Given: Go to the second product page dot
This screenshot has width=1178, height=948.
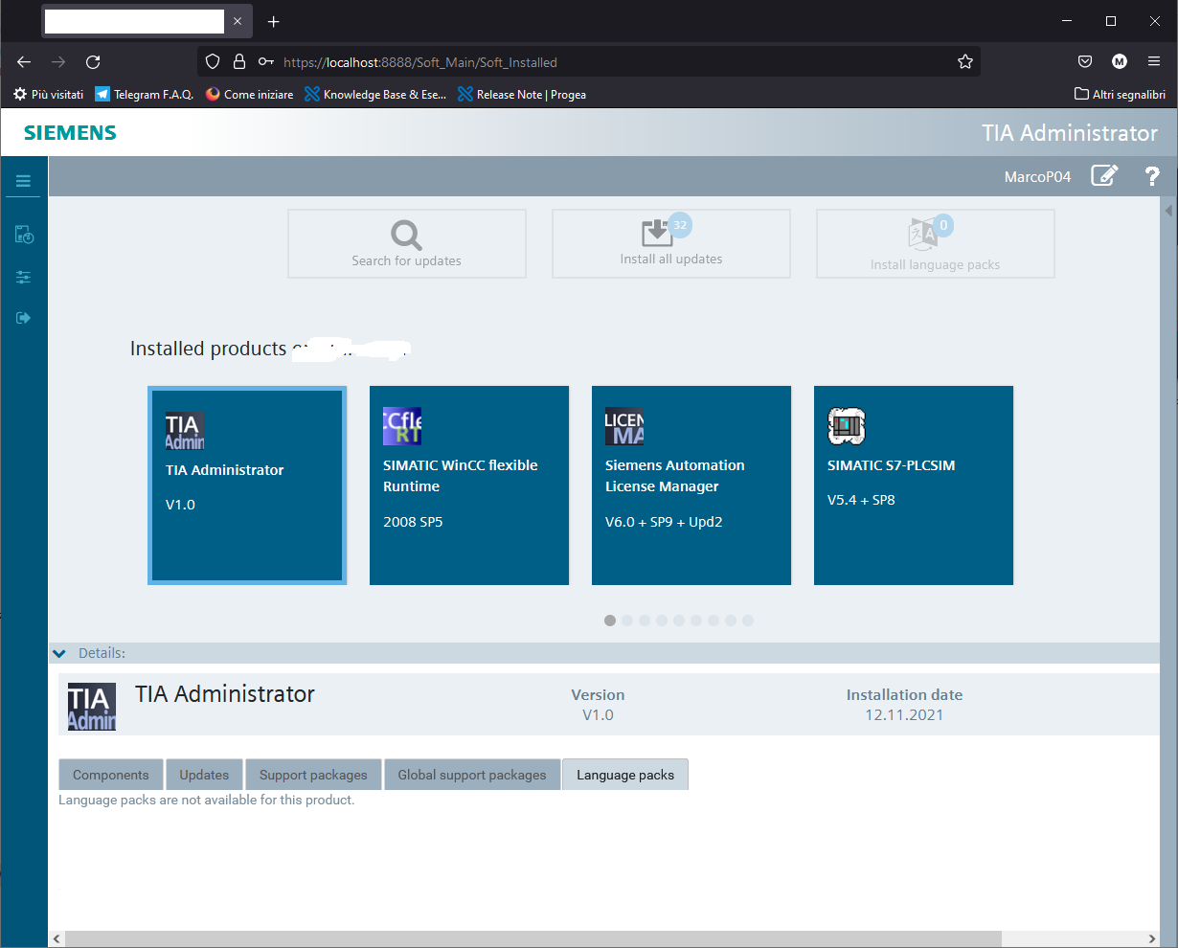Looking at the screenshot, I should pos(627,621).
